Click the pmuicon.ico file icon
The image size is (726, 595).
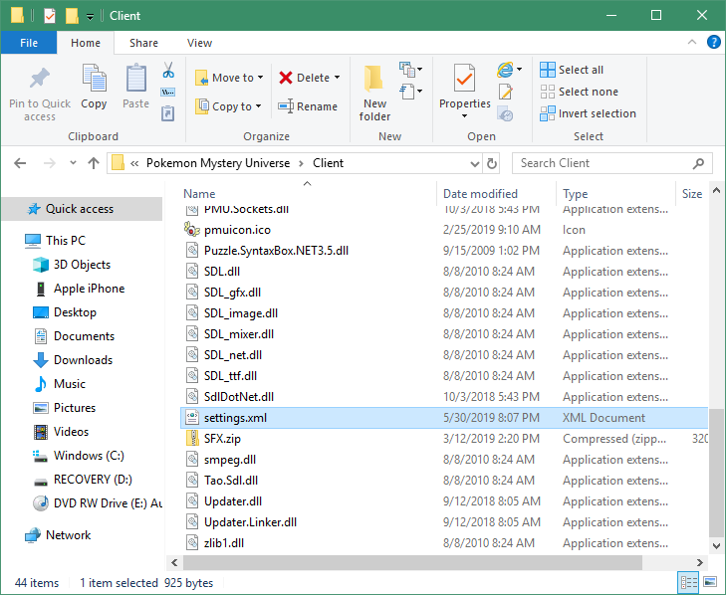tap(191, 230)
